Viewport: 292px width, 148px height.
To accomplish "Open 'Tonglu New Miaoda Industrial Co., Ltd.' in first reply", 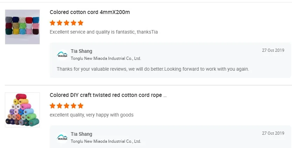I will pos(106,58).
